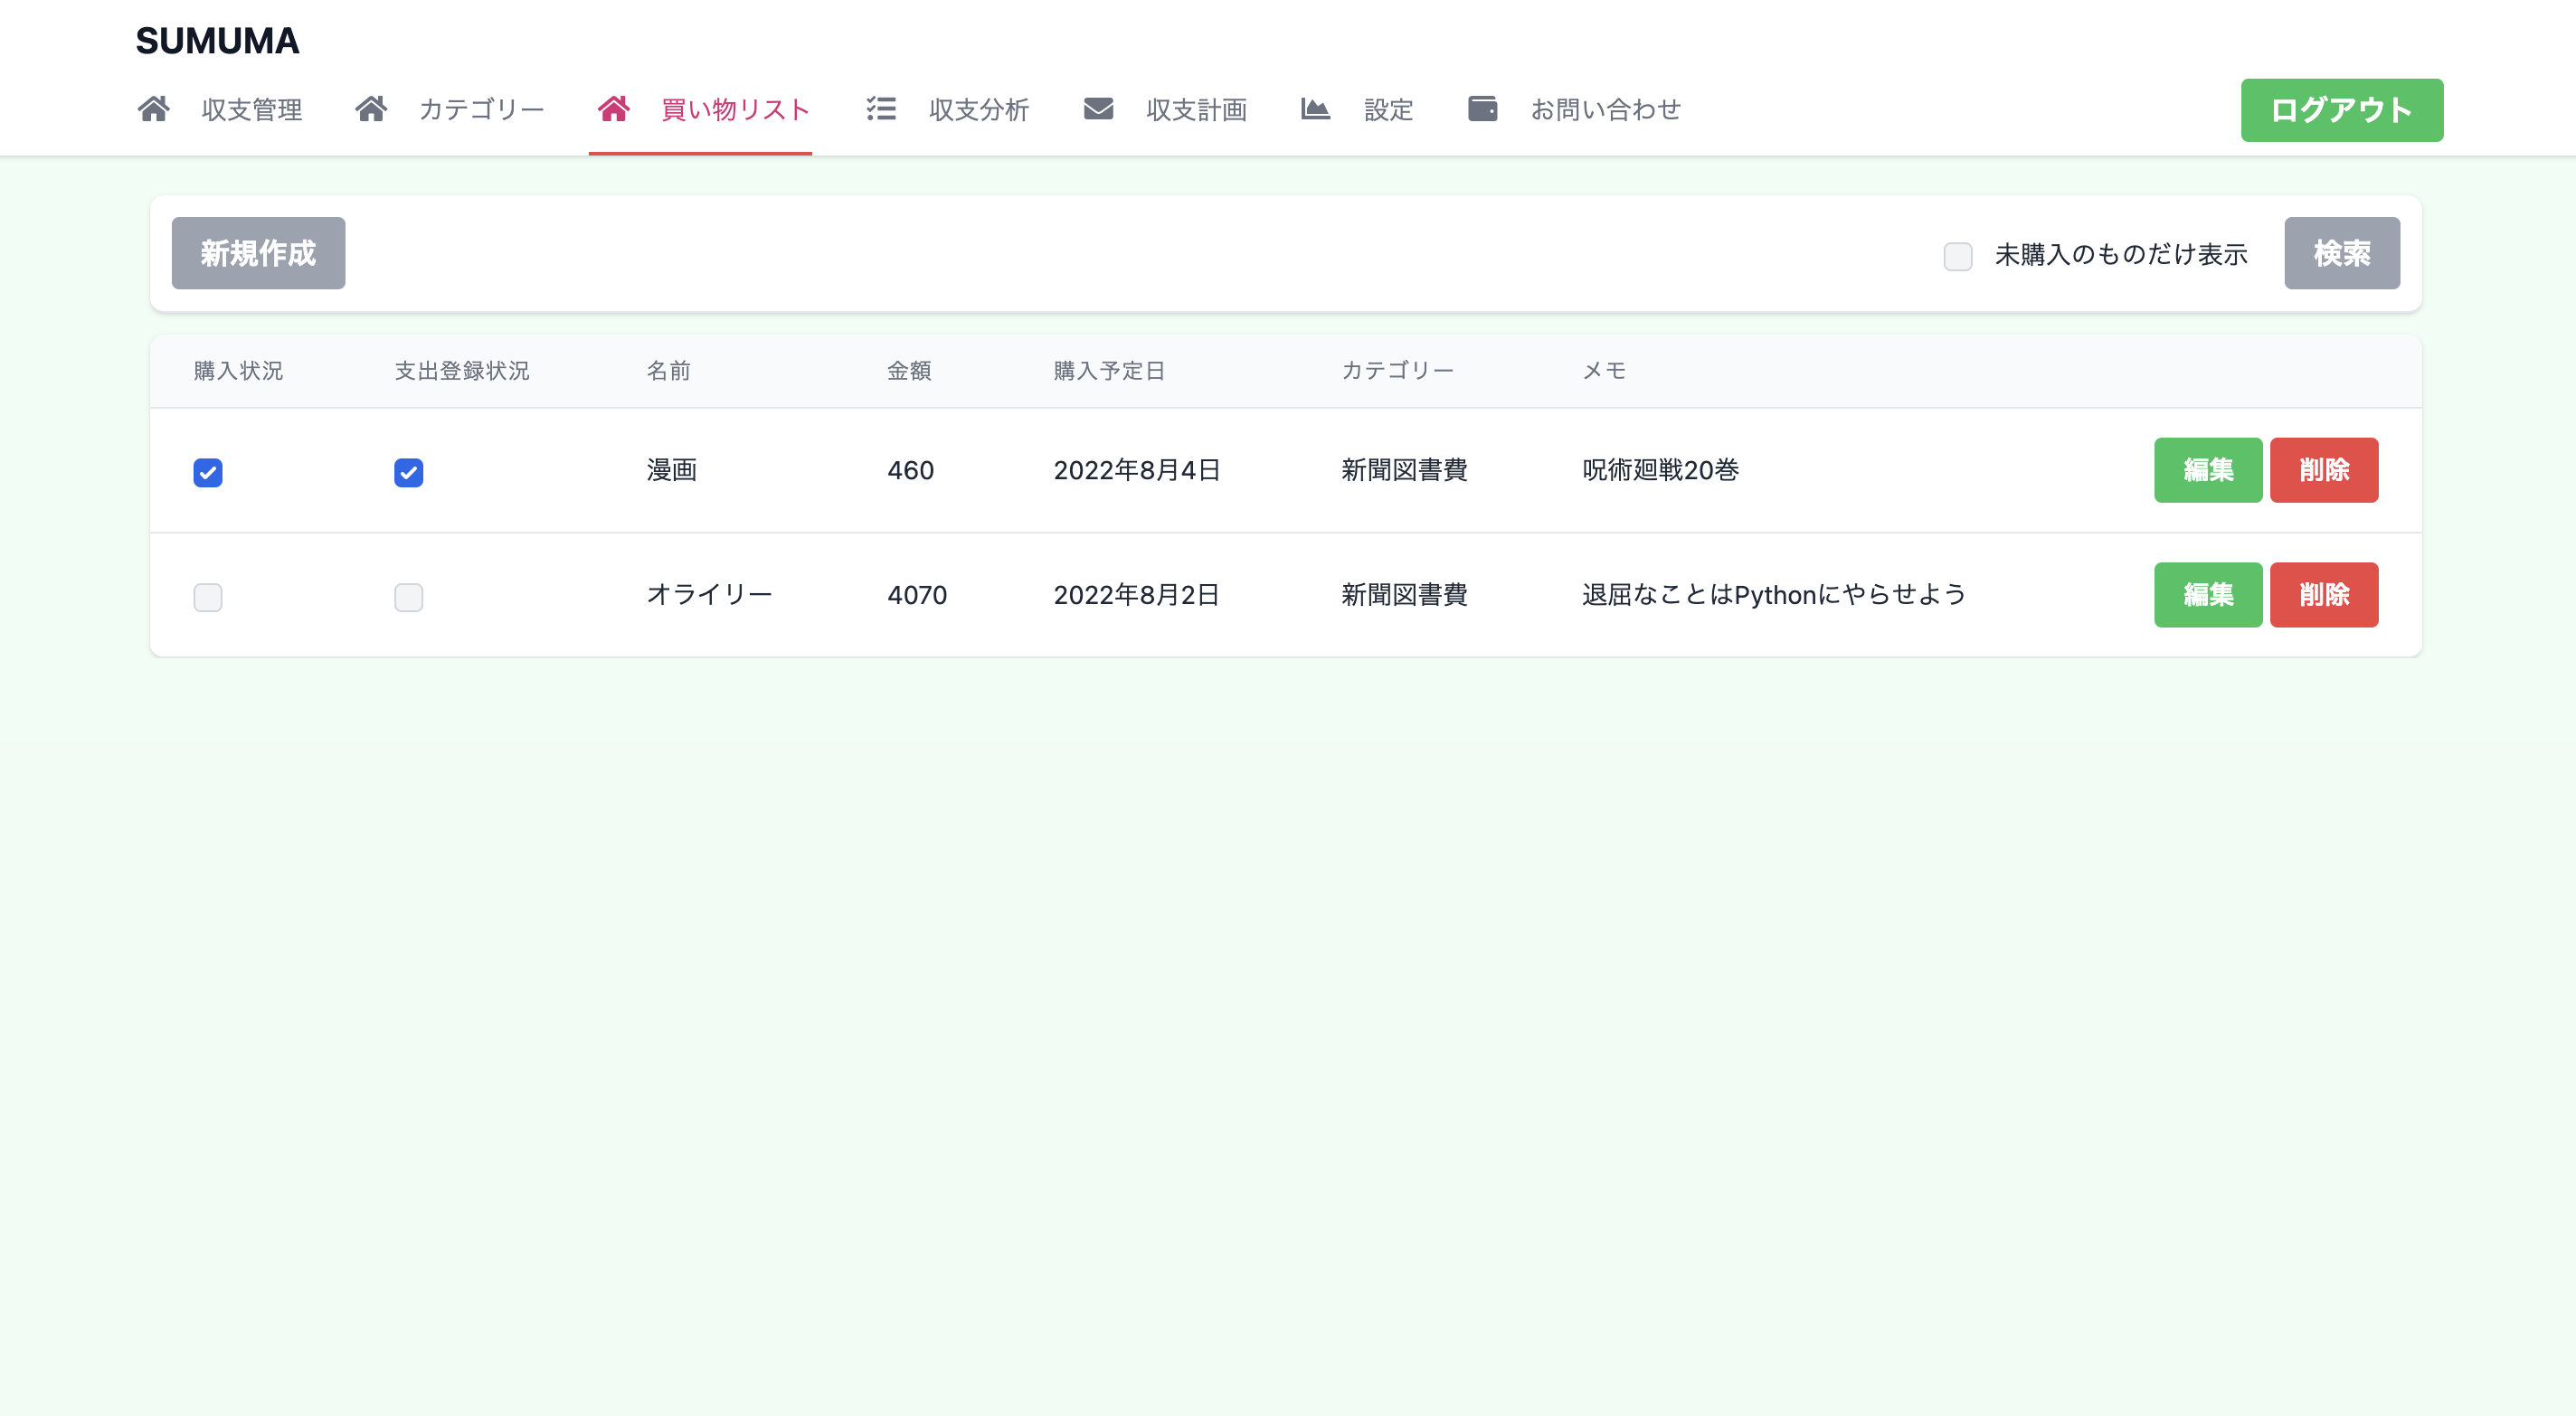
Task: Click the 新規作成 button
Action: tap(258, 253)
